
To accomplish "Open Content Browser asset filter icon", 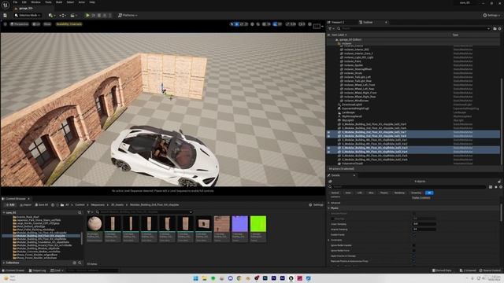I will (89, 212).
